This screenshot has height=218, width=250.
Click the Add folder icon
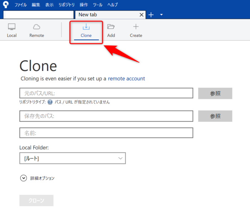click(111, 27)
